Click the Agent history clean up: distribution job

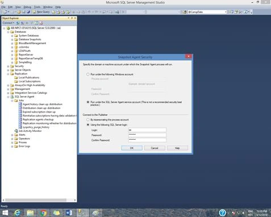tap(43, 104)
